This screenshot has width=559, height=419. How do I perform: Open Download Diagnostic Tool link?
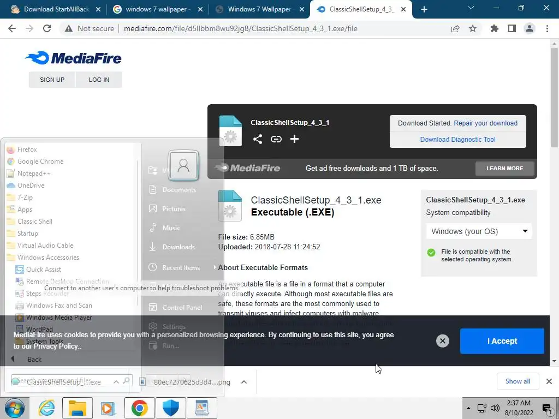coord(458,139)
